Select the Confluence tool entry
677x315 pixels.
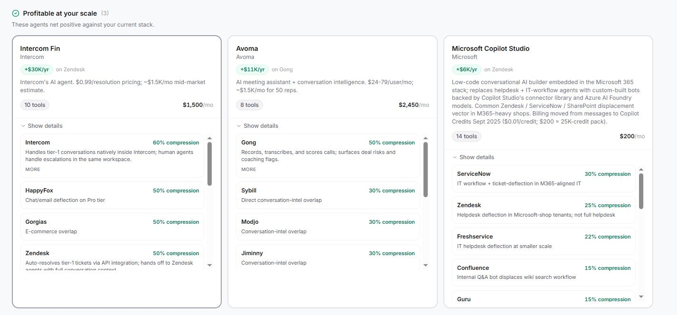click(x=544, y=273)
